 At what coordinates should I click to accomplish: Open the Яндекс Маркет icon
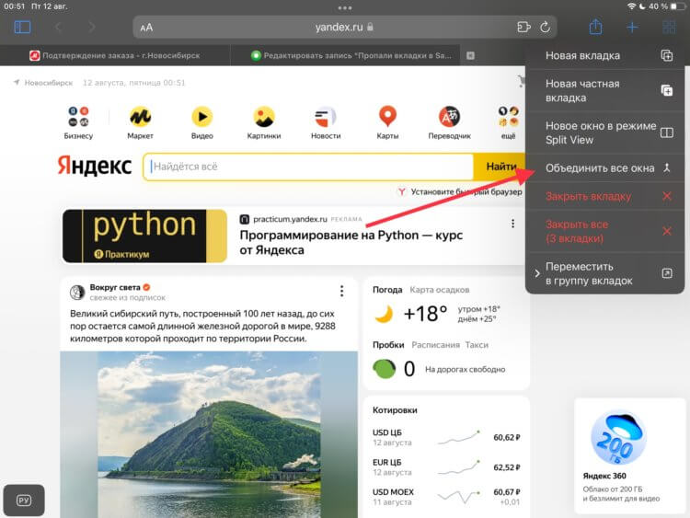pyautogui.click(x=140, y=117)
